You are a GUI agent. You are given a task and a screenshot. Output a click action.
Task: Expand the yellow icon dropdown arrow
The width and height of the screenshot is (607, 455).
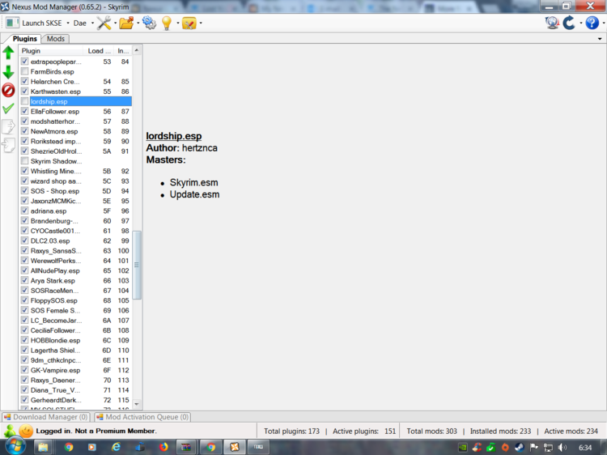click(201, 23)
